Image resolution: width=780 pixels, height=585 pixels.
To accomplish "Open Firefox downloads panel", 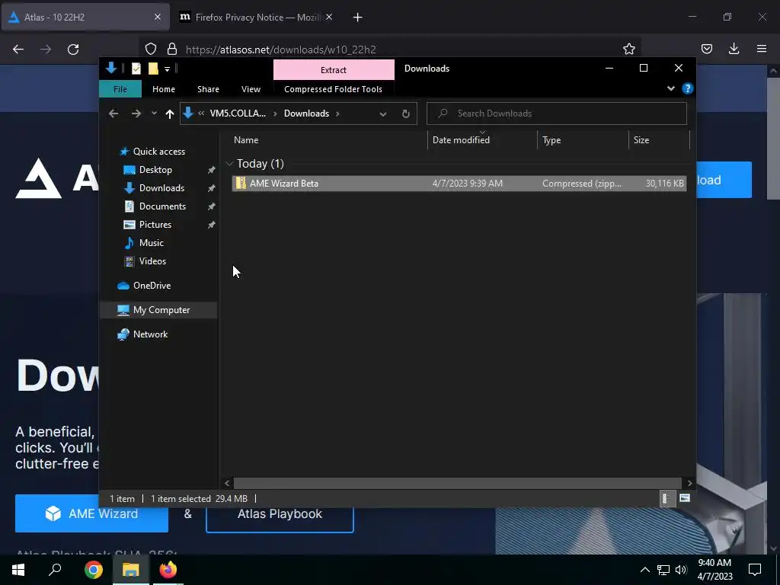I will (734, 49).
